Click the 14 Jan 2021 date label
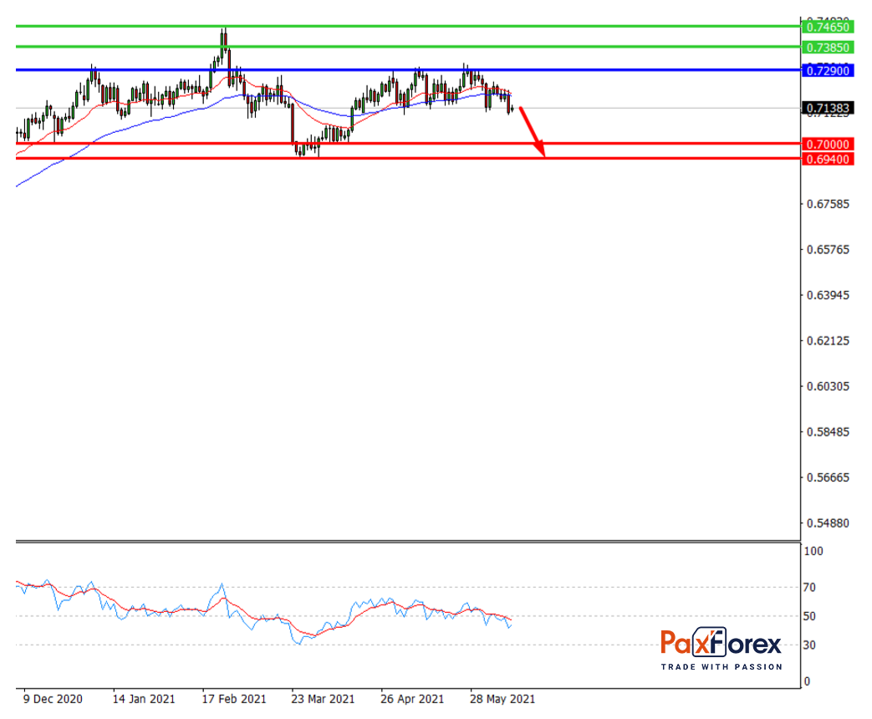872x719 pixels. (144, 699)
